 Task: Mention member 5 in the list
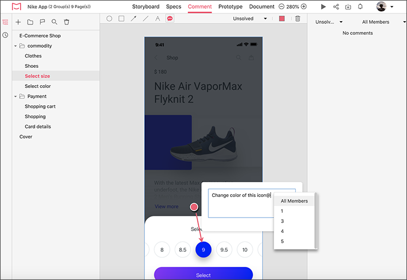pos(294,241)
